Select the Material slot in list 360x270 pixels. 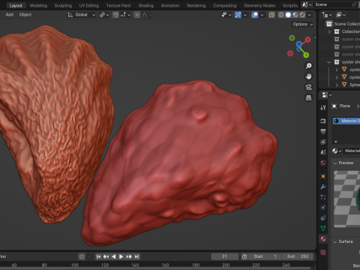pyautogui.click(x=346, y=121)
